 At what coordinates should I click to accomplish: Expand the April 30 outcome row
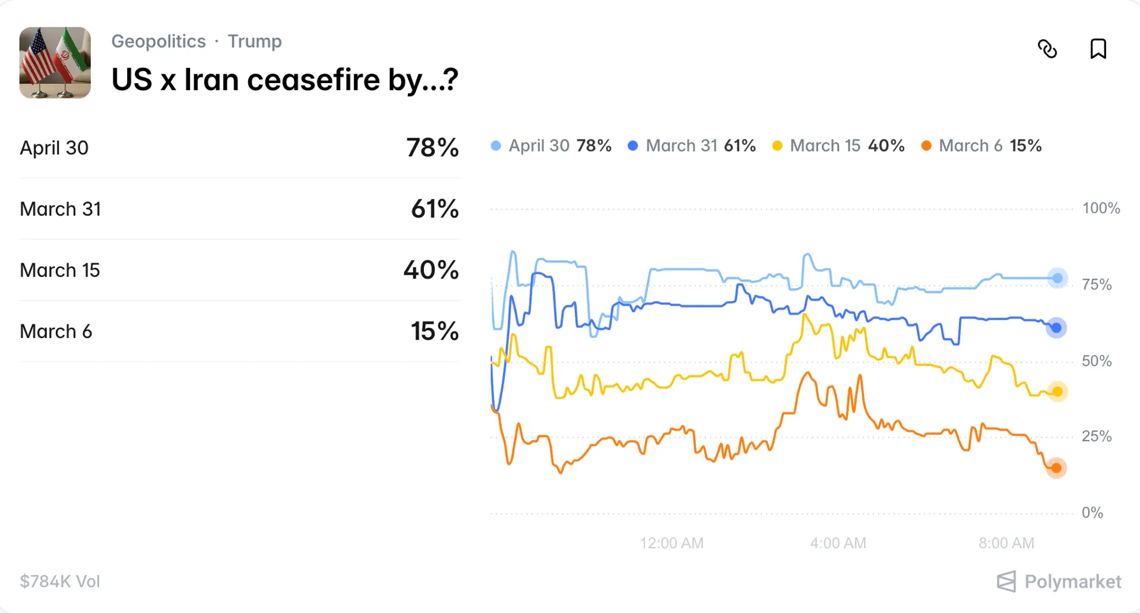237,148
